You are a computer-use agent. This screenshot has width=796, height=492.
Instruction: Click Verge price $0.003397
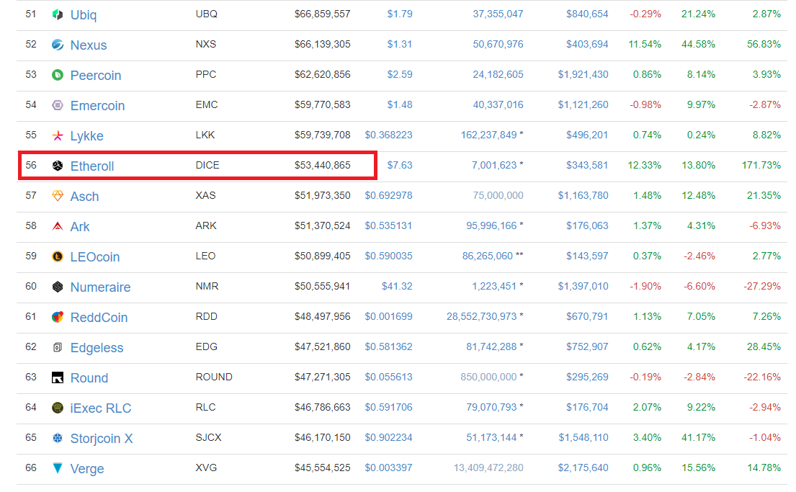tap(388, 468)
